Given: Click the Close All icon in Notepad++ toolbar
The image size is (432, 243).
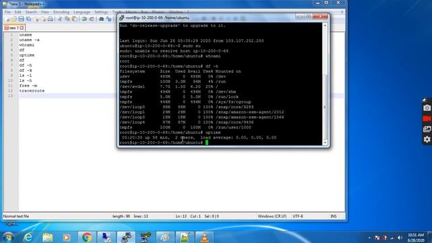Looking at the screenshot, I should click(43, 19).
